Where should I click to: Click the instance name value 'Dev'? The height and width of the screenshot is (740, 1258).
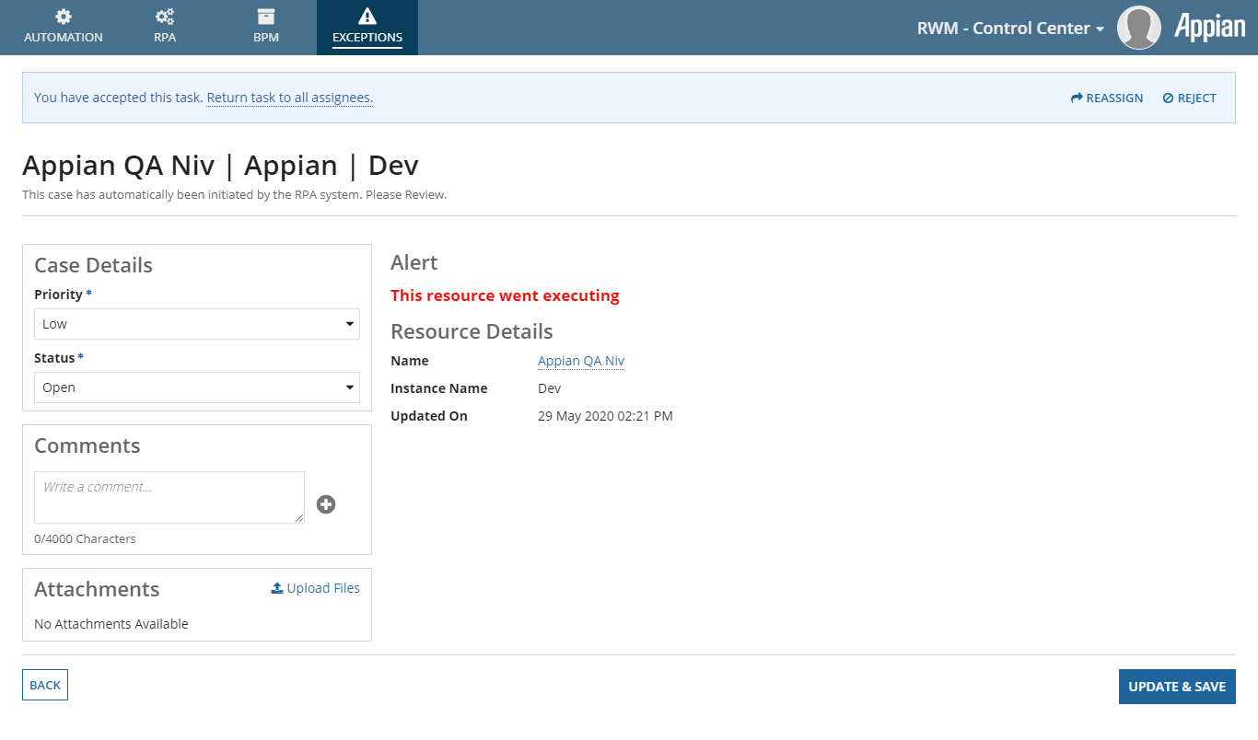549,388
